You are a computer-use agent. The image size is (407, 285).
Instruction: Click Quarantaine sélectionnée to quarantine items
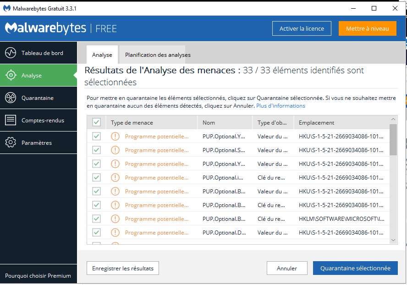point(355,268)
